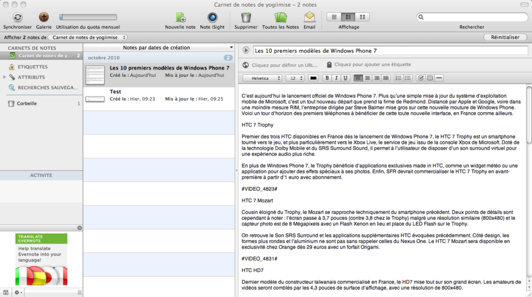
Task: Open the Carnet de notes de yogiimise dropdown
Action: (x=88, y=37)
